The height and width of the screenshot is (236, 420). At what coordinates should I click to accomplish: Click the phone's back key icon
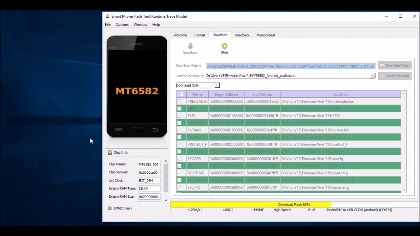pos(155,130)
